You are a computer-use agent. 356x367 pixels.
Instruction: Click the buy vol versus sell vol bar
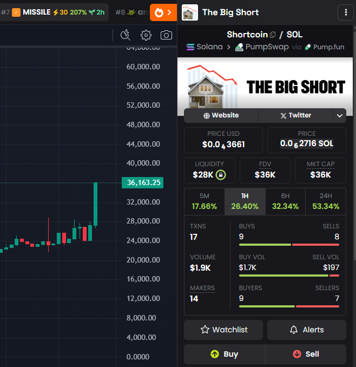pyautogui.click(x=289, y=276)
